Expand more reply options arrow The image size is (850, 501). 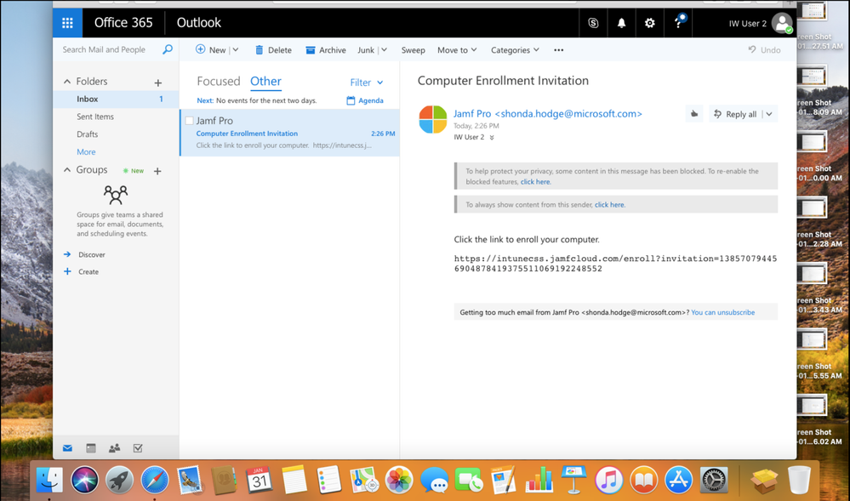tap(769, 114)
